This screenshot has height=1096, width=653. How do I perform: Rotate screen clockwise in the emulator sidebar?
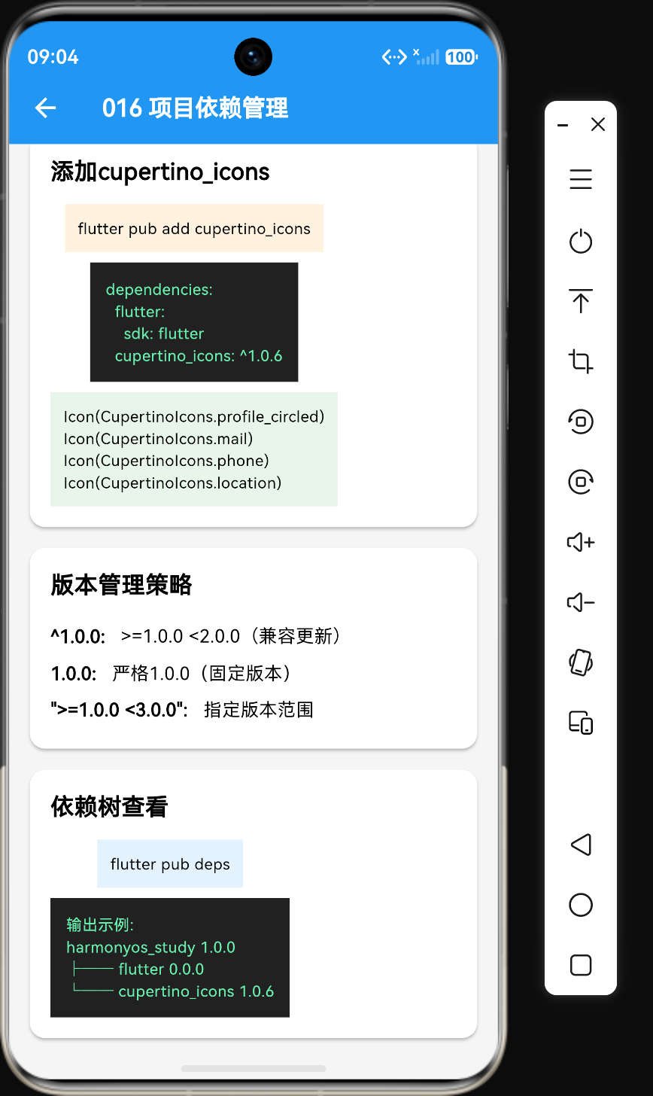point(581,482)
